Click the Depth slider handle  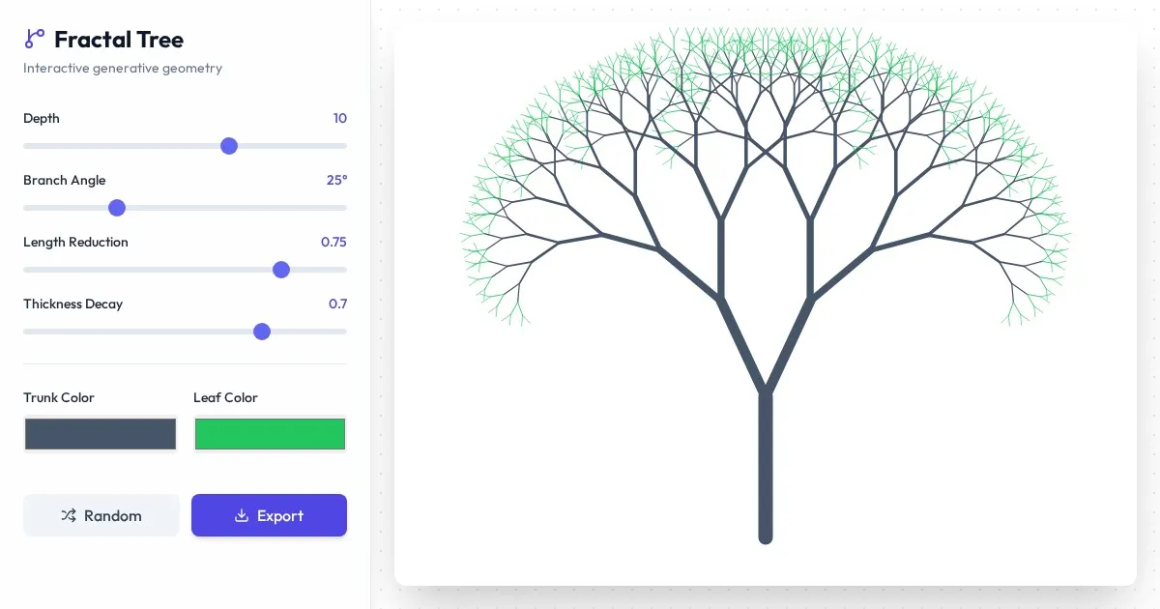tap(229, 146)
